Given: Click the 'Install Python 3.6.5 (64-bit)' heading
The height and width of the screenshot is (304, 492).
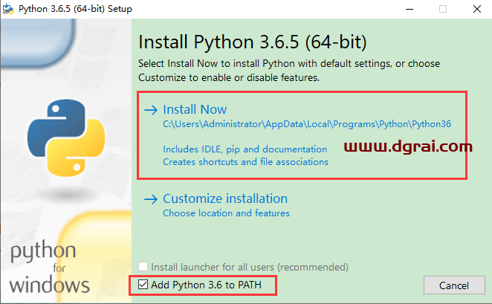Looking at the screenshot, I should tap(252, 42).
